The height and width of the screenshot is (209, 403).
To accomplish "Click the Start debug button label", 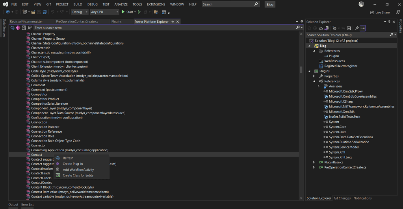I will [130, 12].
